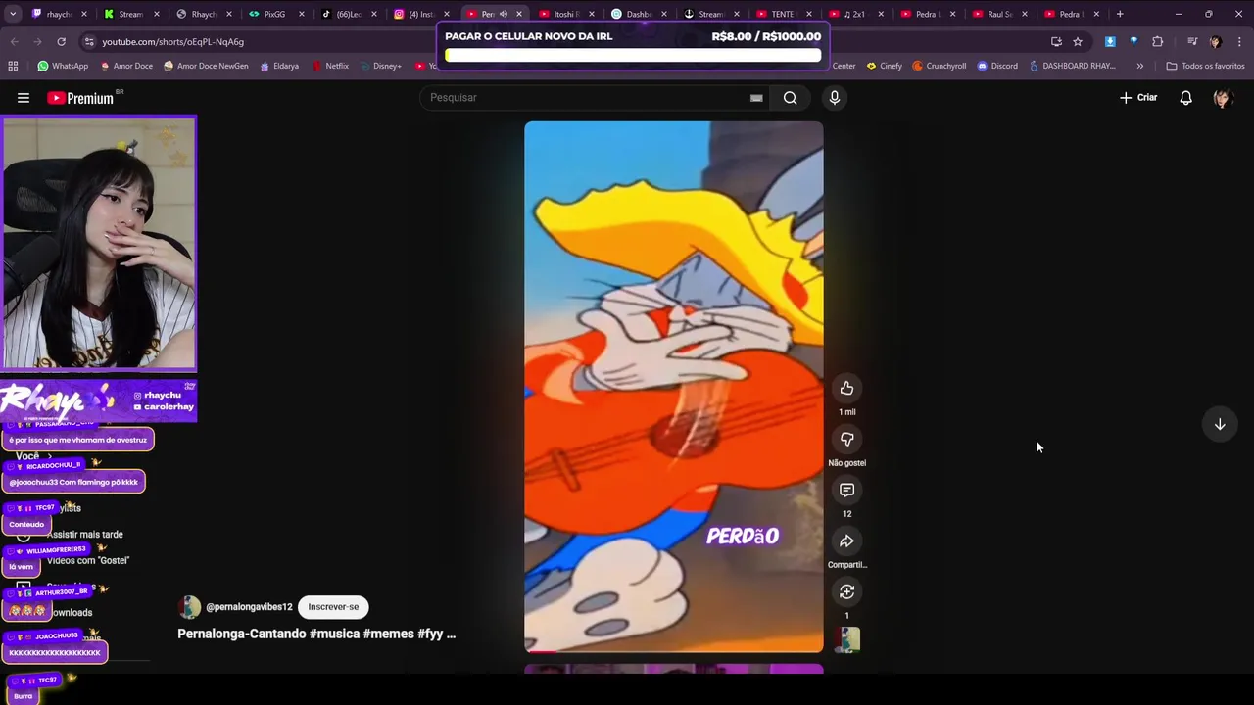Open the blue gem extension icon
Viewport: 1254px width, 705px height.
1133,42
